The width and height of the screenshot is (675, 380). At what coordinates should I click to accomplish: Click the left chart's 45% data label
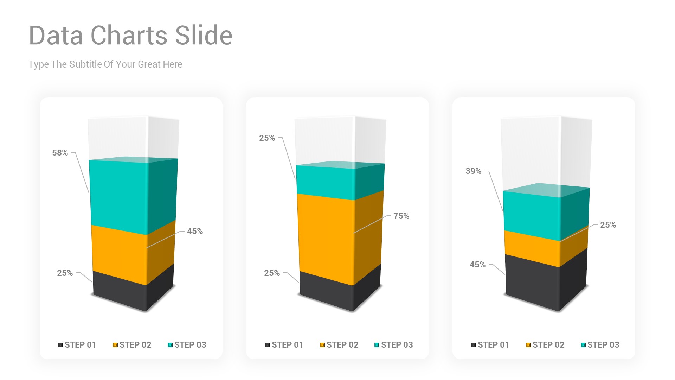pyautogui.click(x=195, y=231)
